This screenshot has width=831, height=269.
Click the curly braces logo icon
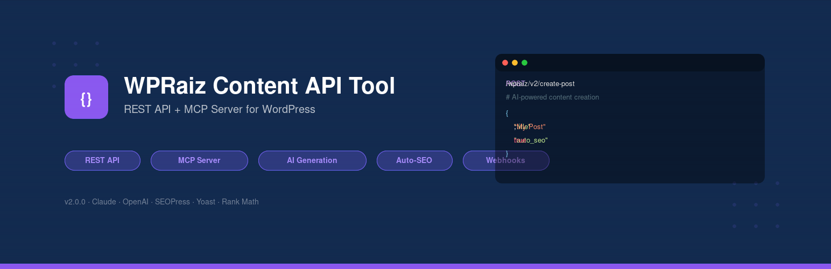coord(86,97)
